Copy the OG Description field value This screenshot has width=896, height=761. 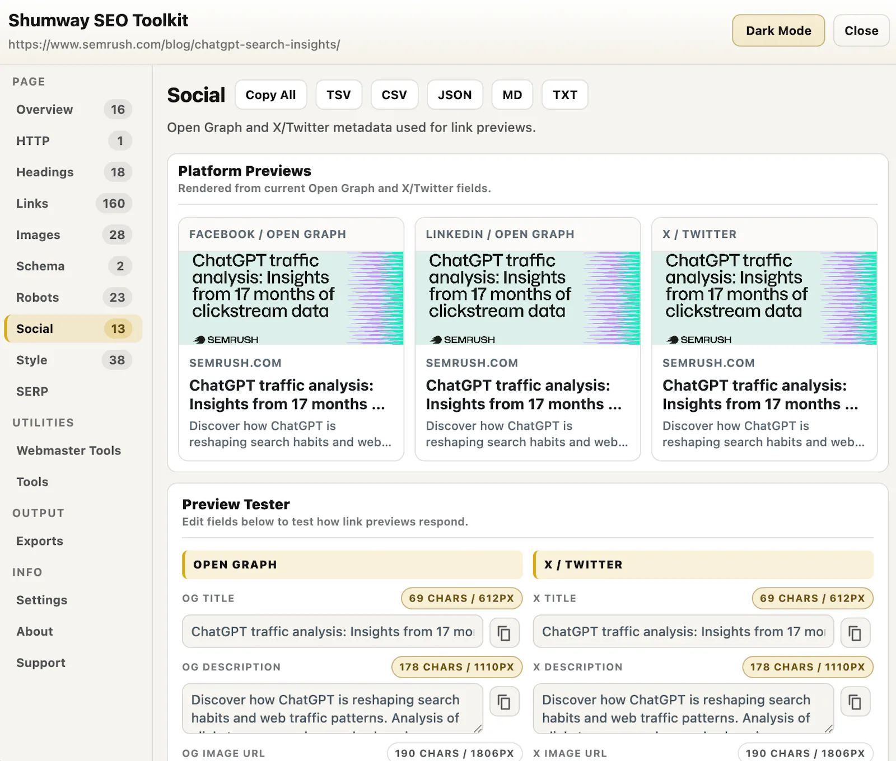pyautogui.click(x=505, y=702)
